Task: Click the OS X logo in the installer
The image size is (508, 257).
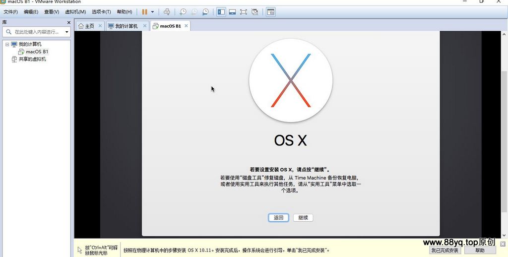Action: tap(291, 80)
